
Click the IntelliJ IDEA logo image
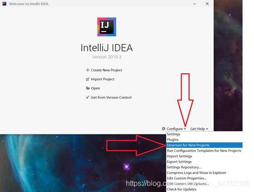click(107, 27)
